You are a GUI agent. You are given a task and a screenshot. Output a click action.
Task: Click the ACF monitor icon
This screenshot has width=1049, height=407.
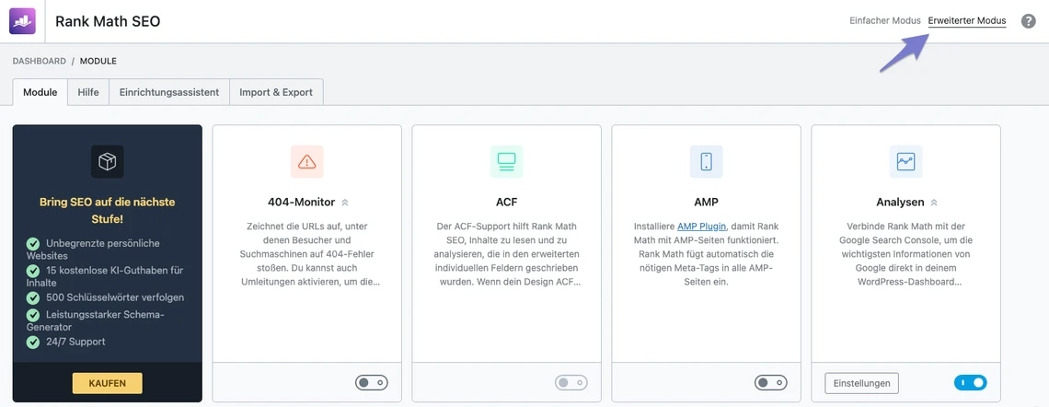[x=506, y=162]
